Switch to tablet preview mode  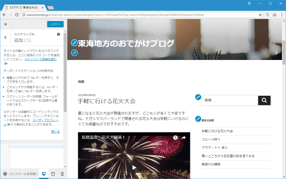click(53, 174)
